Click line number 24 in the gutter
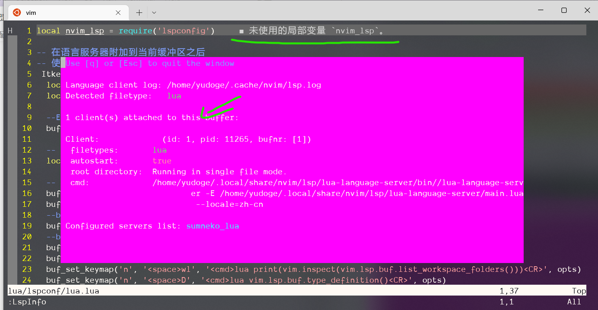598x310 pixels. point(27,280)
